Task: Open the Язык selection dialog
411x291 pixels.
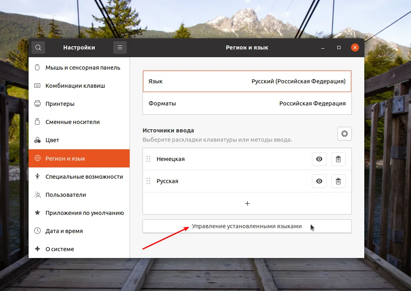Action: (247, 81)
